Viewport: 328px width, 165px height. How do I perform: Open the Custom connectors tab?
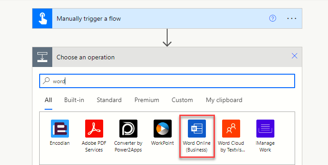[182, 100]
